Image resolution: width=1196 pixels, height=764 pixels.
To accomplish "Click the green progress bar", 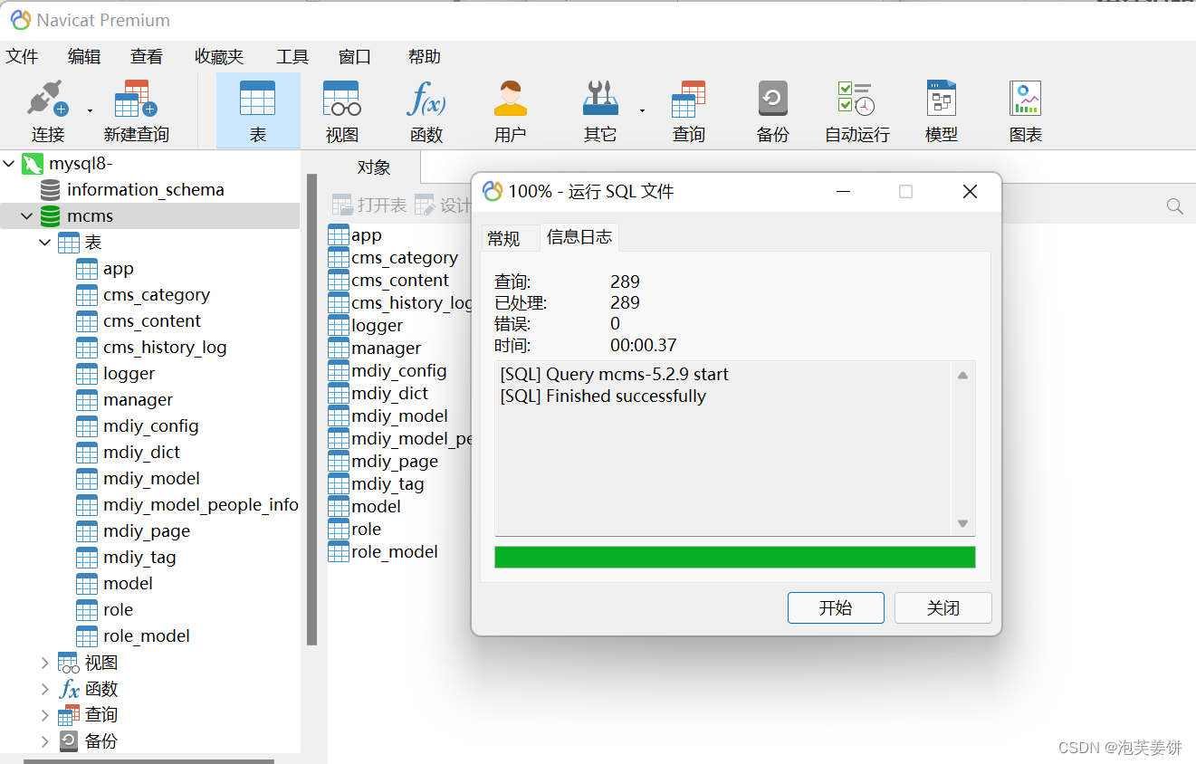I will [x=733, y=557].
